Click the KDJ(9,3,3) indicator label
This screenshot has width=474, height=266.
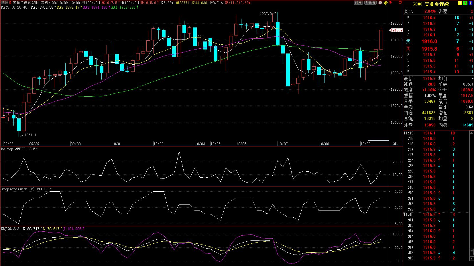pos(11,229)
